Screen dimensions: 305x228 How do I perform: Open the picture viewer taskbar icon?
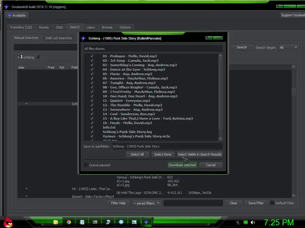pyautogui.click(x=134, y=222)
